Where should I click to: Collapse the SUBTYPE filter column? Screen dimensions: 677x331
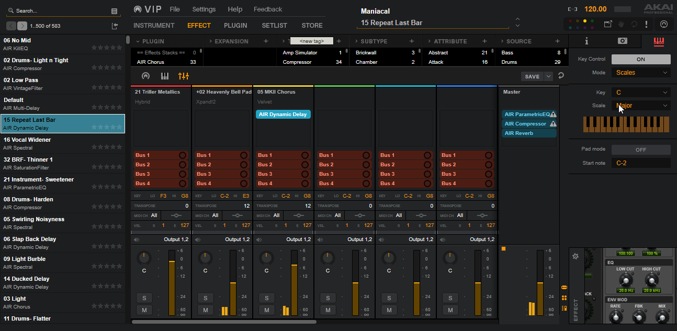[x=356, y=41]
